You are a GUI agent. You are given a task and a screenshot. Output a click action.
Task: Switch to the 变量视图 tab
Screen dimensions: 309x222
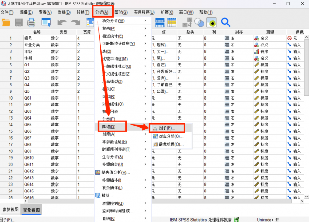click(31, 210)
